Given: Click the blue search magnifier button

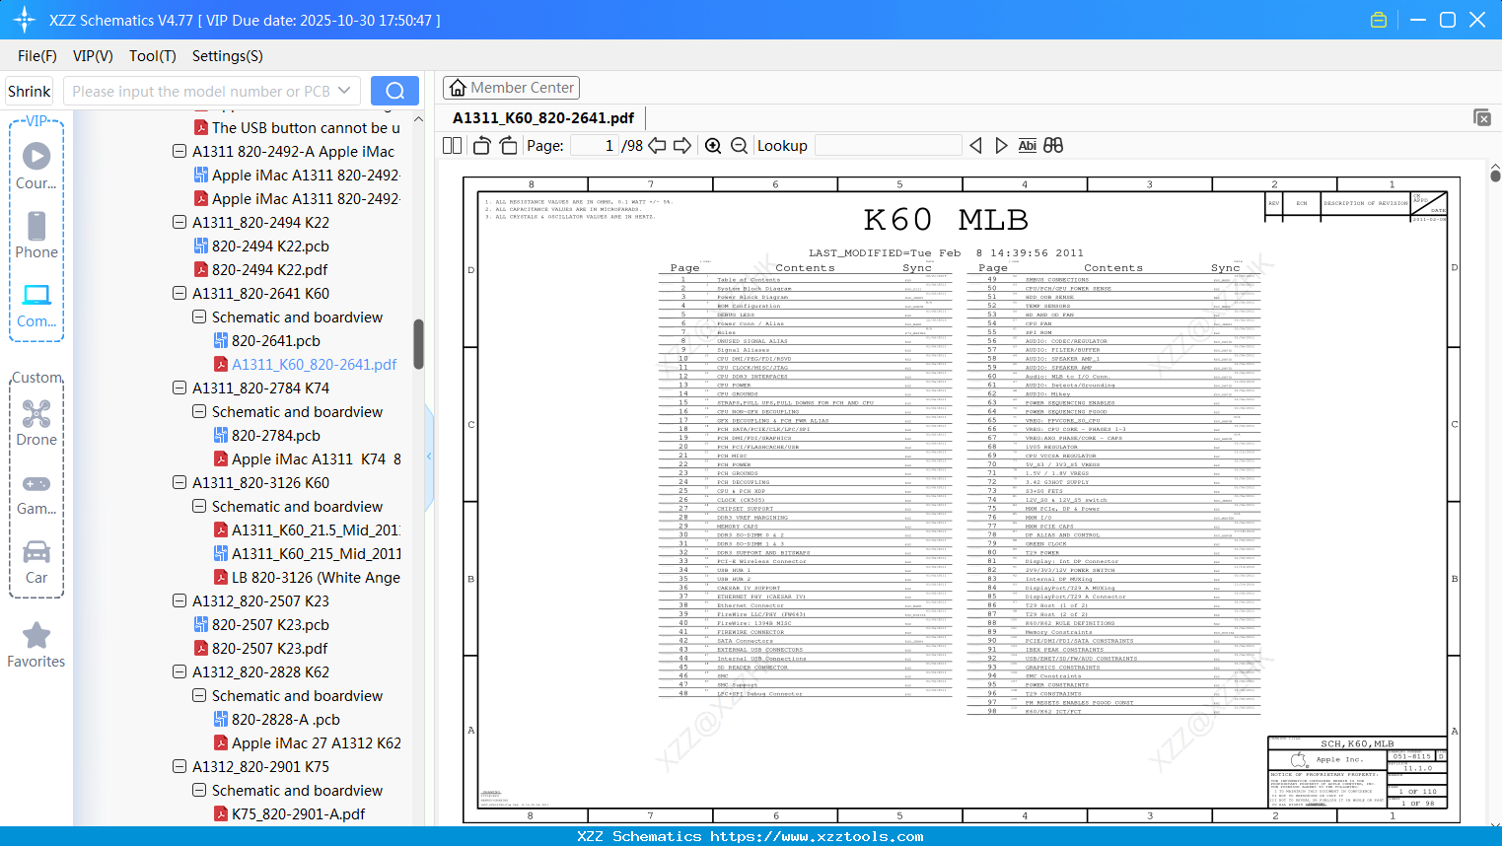Looking at the screenshot, I should pyautogui.click(x=394, y=91).
